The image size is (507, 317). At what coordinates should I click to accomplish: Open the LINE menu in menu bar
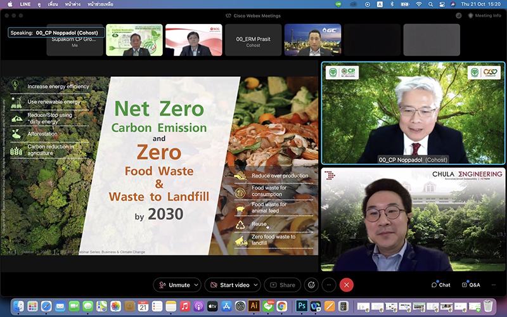point(25,4)
